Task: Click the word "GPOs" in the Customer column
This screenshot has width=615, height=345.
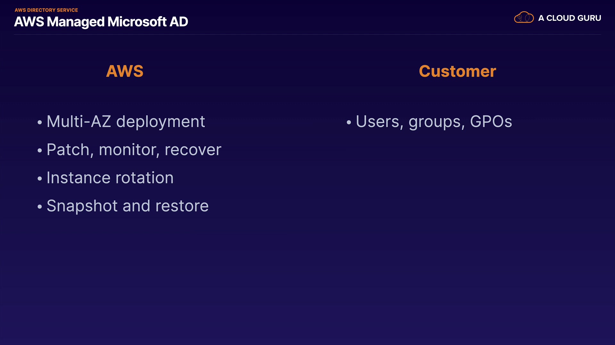Action: tap(491, 122)
